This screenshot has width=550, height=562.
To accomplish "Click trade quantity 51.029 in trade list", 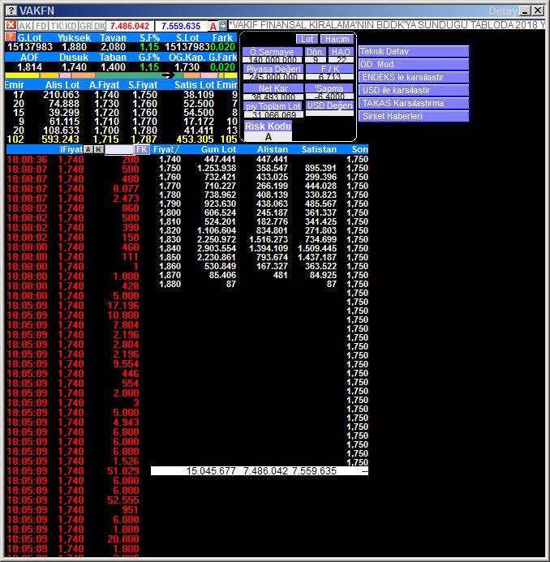I will coord(123,471).
